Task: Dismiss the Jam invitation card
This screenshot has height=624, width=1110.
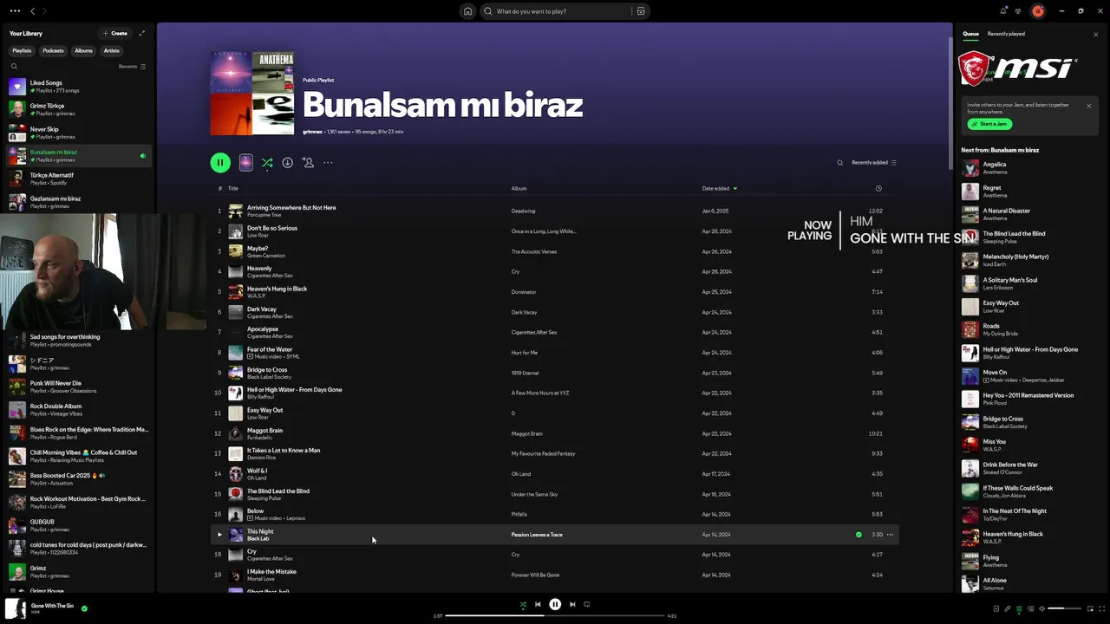Action: pos(1089,106)
